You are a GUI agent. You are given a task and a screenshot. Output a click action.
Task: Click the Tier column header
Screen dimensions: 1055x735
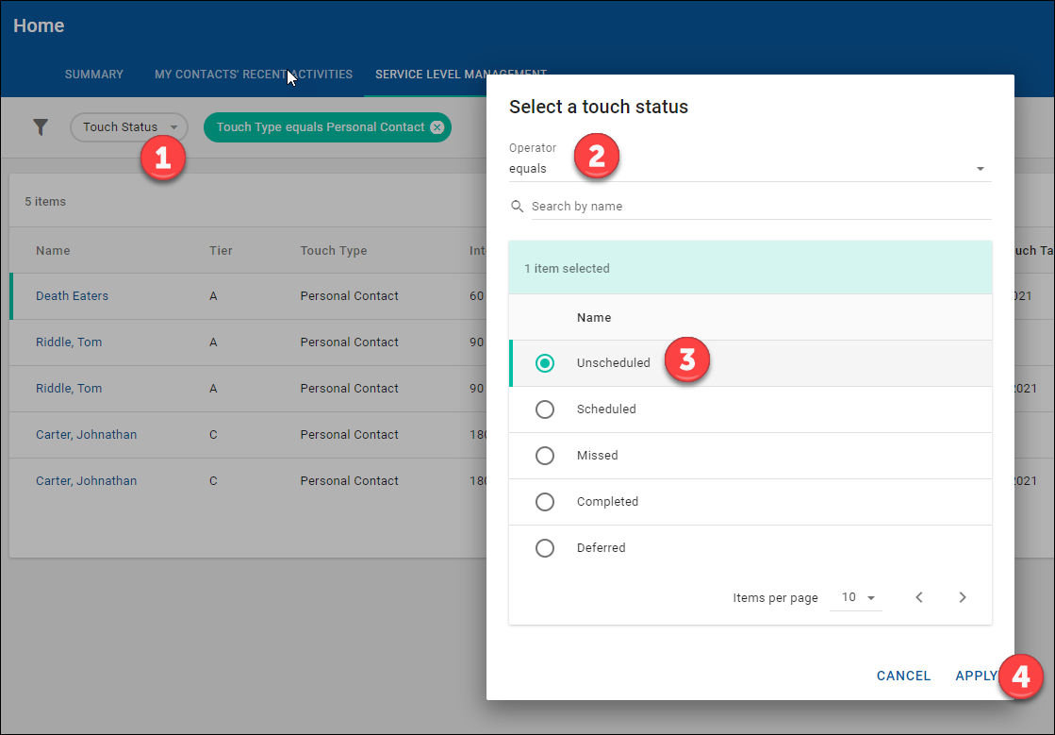click(221, 250)
